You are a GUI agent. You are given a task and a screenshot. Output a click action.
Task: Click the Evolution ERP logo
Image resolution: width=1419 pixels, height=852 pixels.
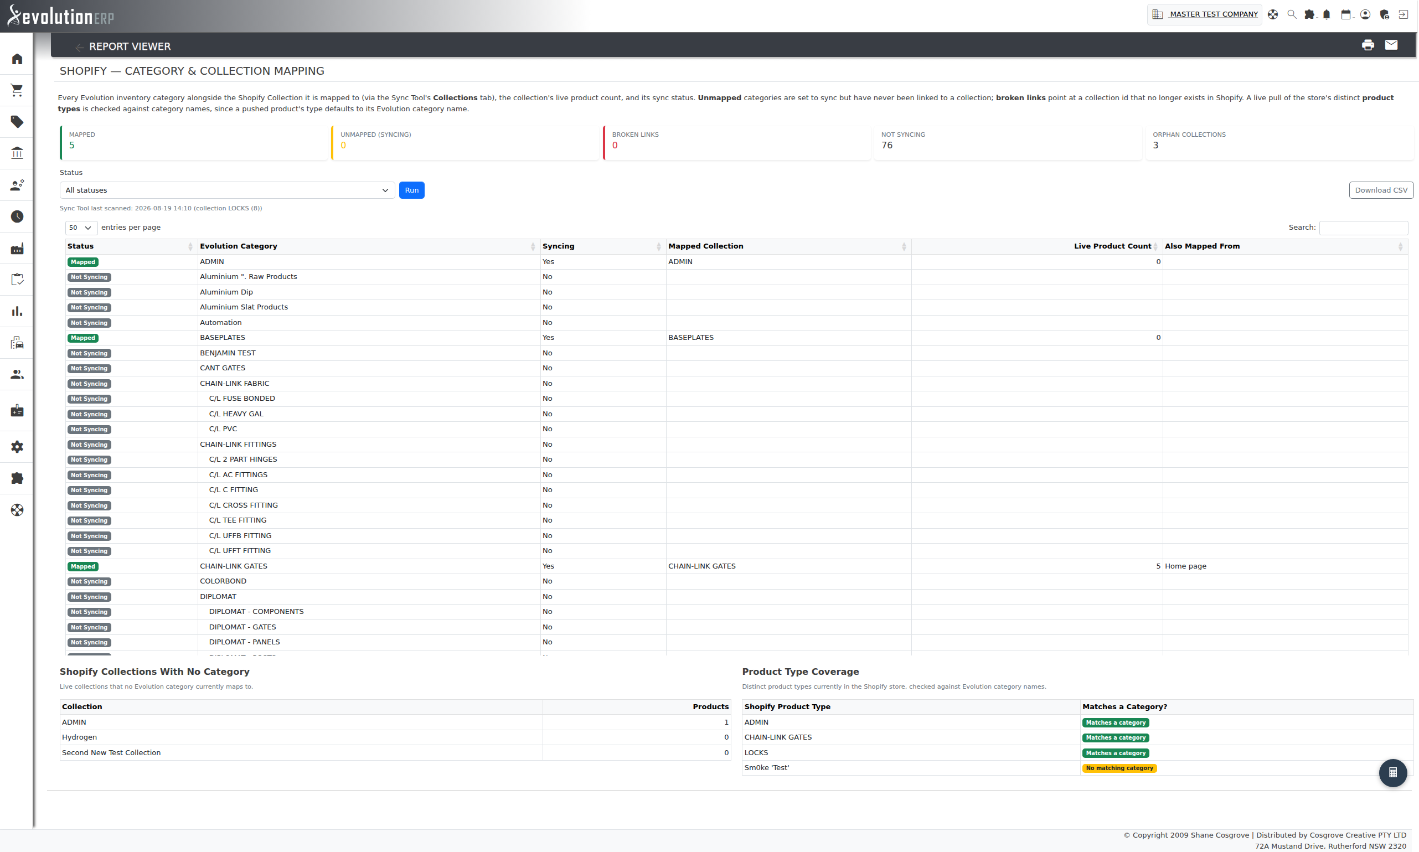[x=60, y=16]
